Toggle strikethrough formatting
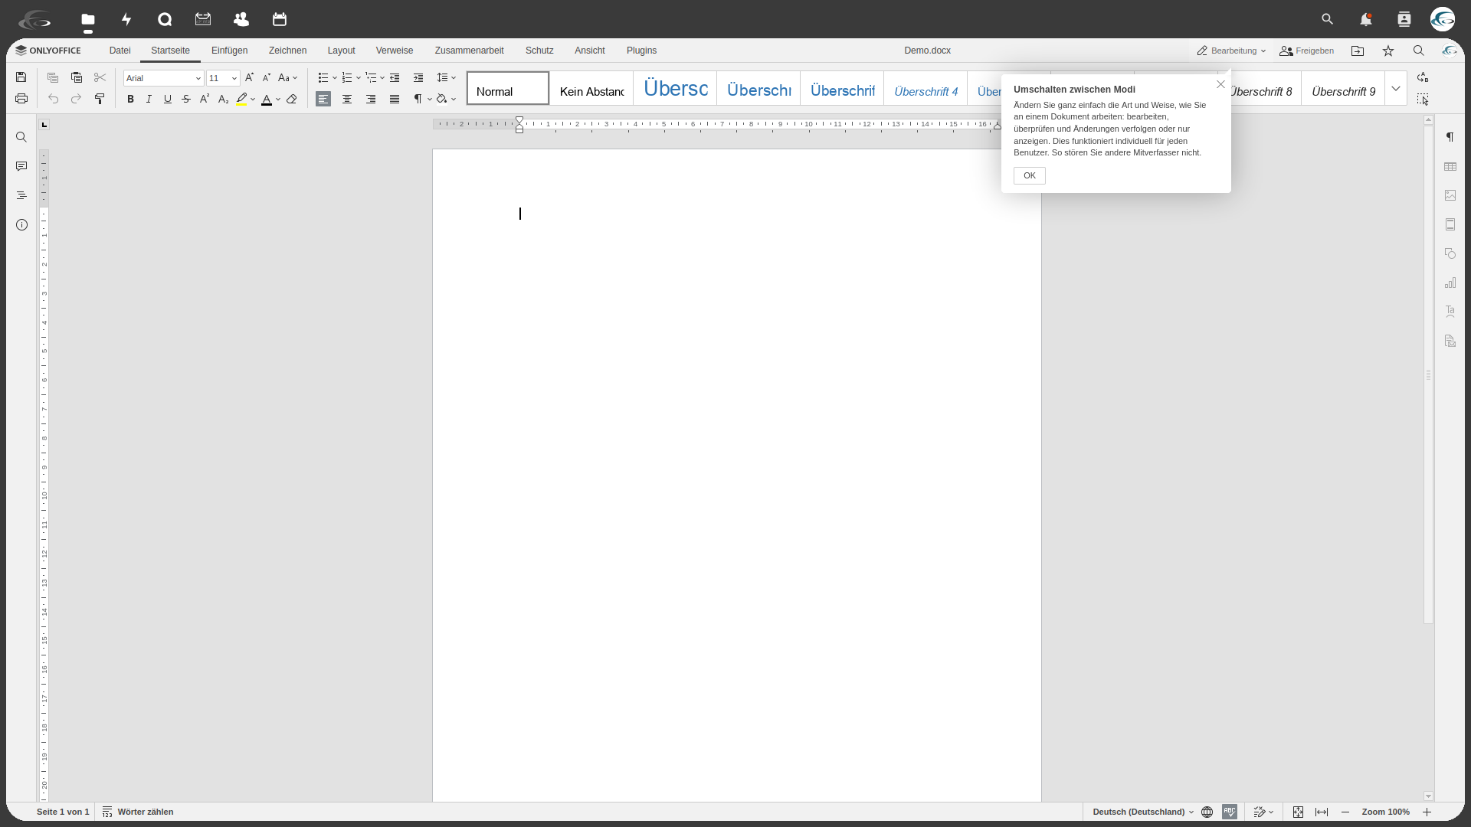Image resolution: width=1471 pixels, height=827 pixels. pos(186,99)
